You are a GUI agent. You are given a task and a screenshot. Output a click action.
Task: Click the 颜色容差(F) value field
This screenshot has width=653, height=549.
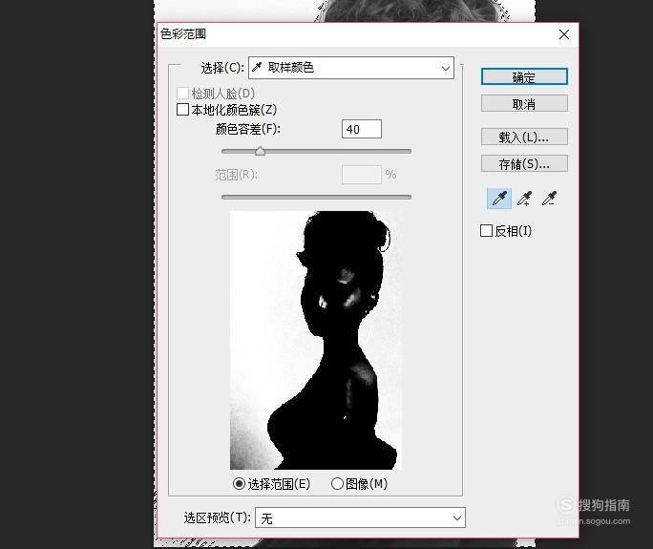[362, 129]
